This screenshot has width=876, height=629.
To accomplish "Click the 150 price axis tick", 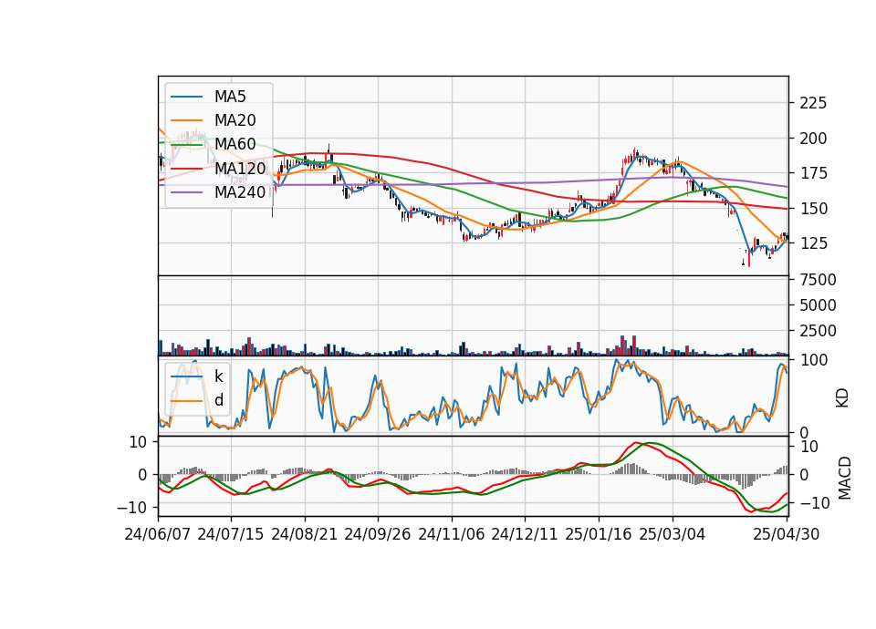I will click(813, 209).
